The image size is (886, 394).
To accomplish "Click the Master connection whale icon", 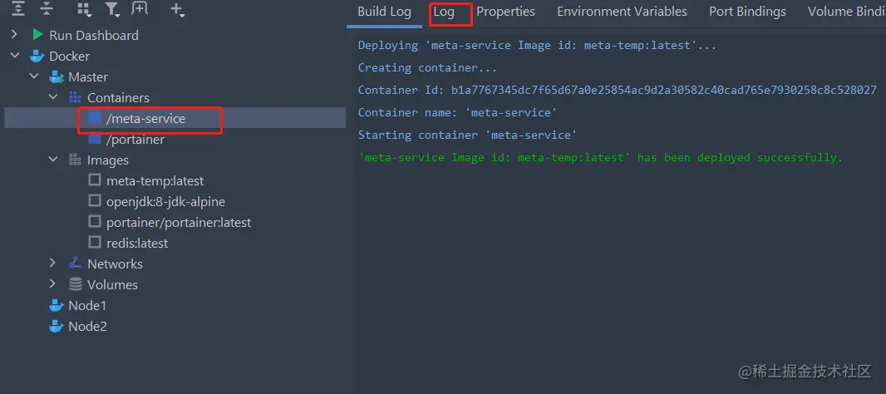I will pos(57,76).
